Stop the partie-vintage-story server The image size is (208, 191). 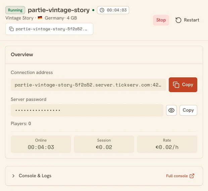[161, 20]
